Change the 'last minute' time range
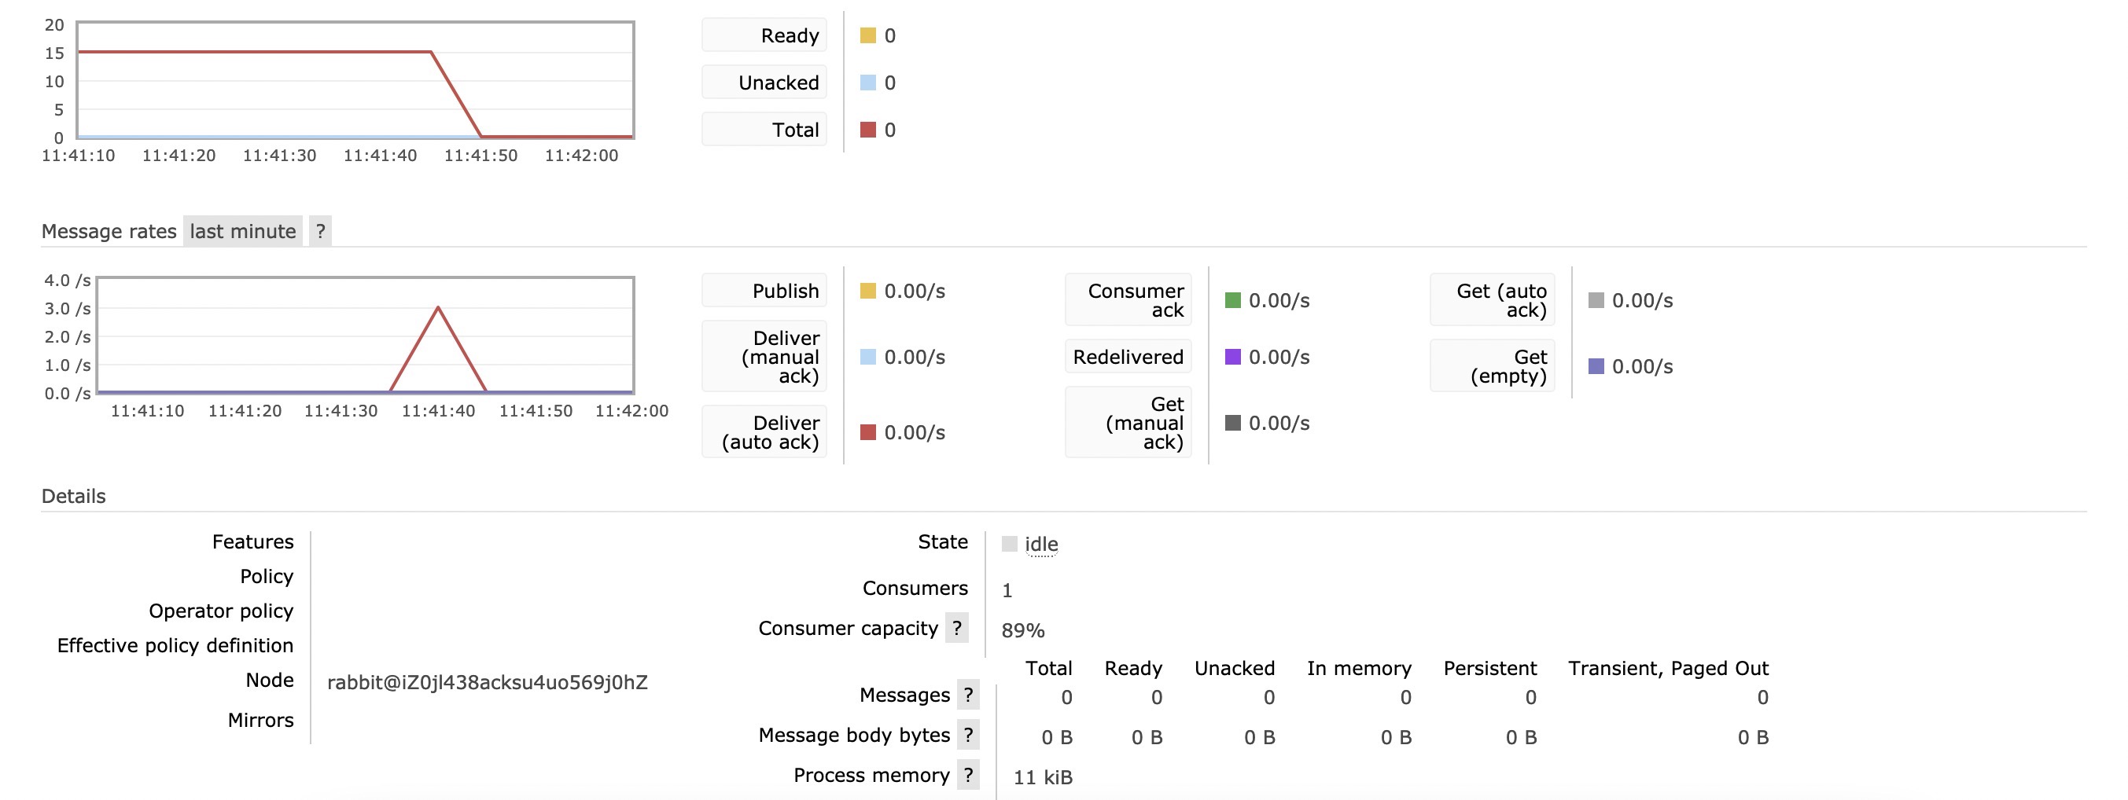The height and width of the screenshot is (800, 2128). point(243,231)
